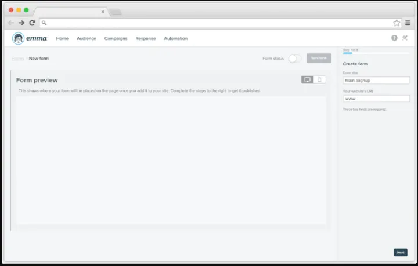Click the Save form button
The height and width of the screenshot is (266, 418).
[319, 59]
